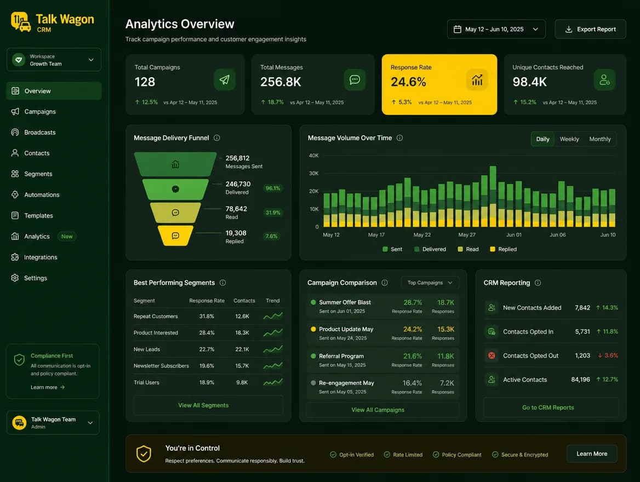Click the Contacts person icon
The height and width of the screenshot is (482, 640).
point(15,153)
